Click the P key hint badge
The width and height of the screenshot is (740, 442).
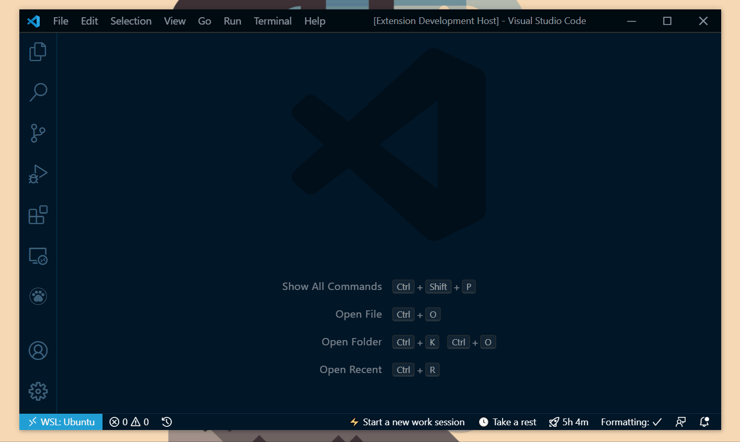(469, 287)
